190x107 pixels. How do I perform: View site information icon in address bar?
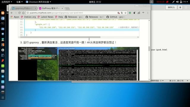28,13
